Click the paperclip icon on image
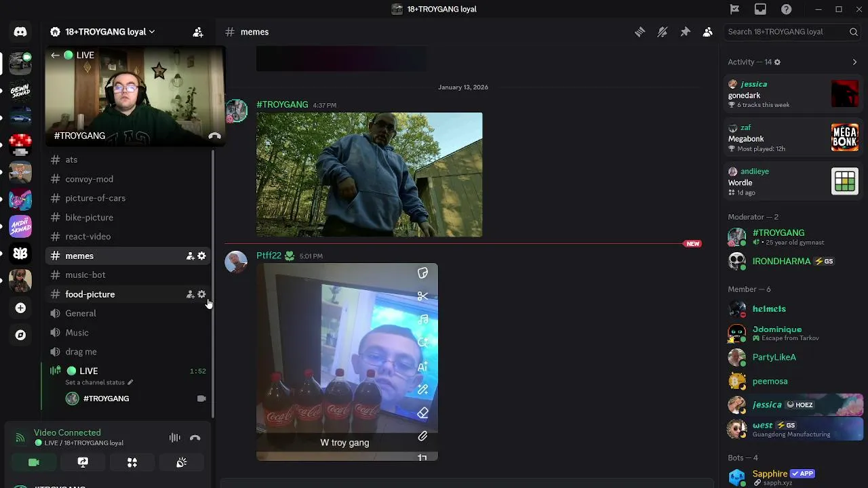Image resolution: width=868 pixels, height=488 pixels. (x=422, y=436)
